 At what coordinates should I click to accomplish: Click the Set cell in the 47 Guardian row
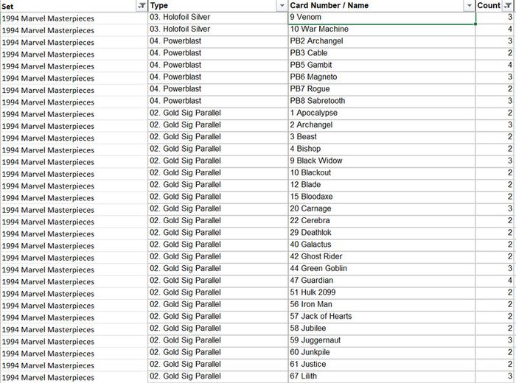[x=74, y=281]
